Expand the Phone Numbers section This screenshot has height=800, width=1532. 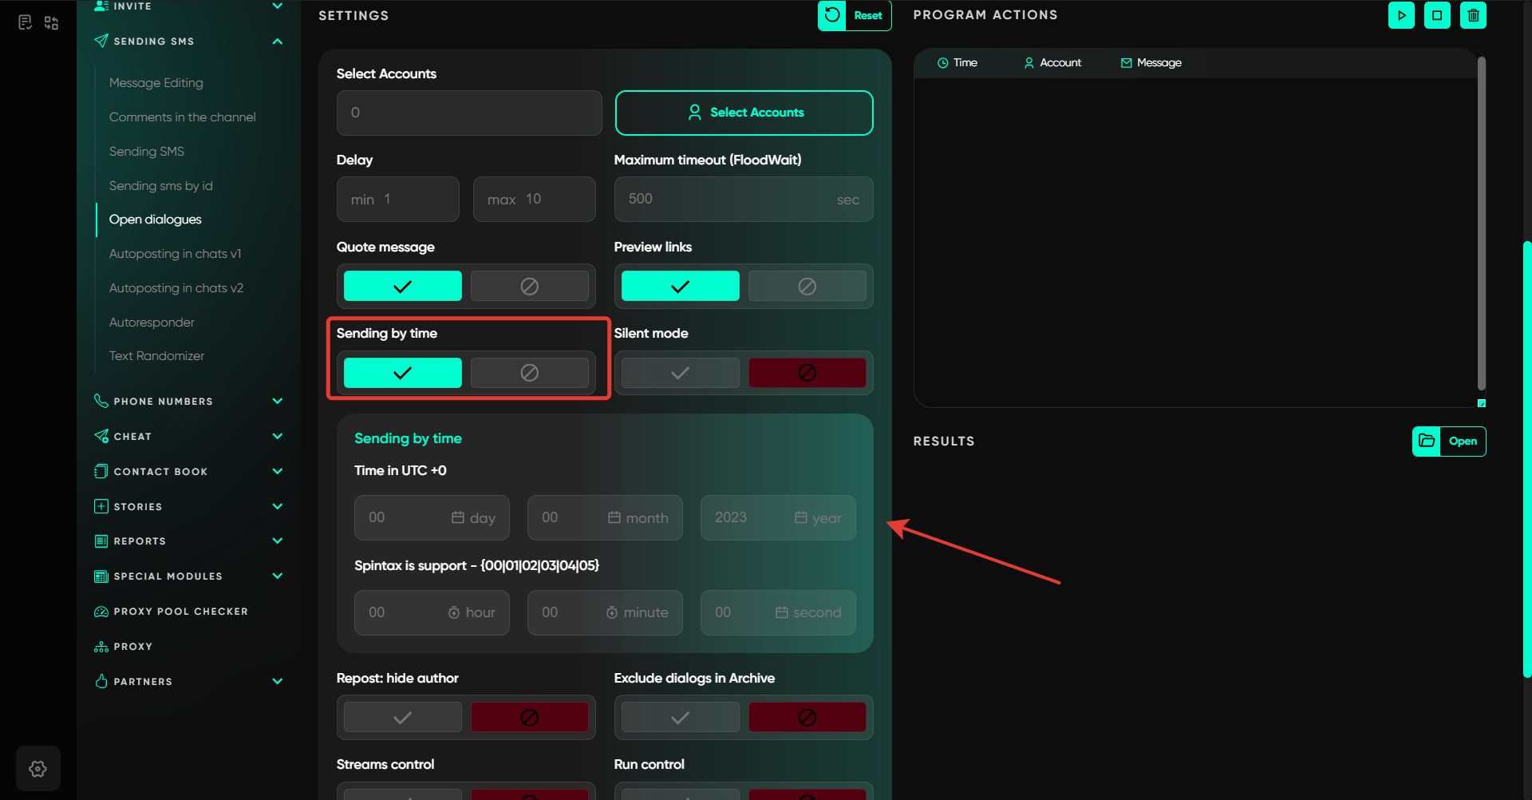click(x=277, y=401)
